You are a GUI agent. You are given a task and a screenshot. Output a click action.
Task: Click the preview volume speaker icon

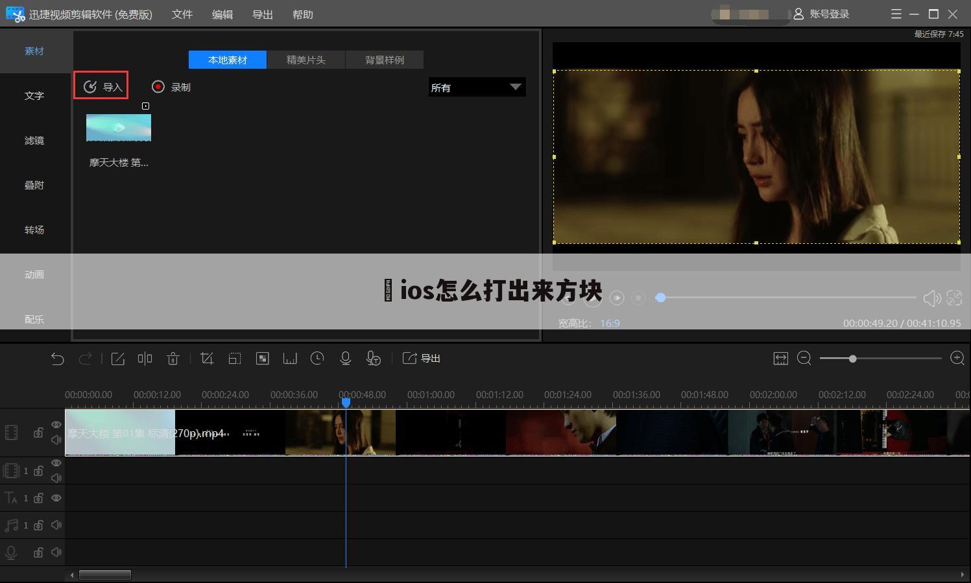pyautogui.click(x=932, y=298)
